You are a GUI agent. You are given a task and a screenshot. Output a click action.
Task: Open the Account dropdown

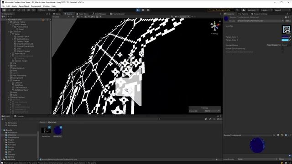click(x=253, y=10)
